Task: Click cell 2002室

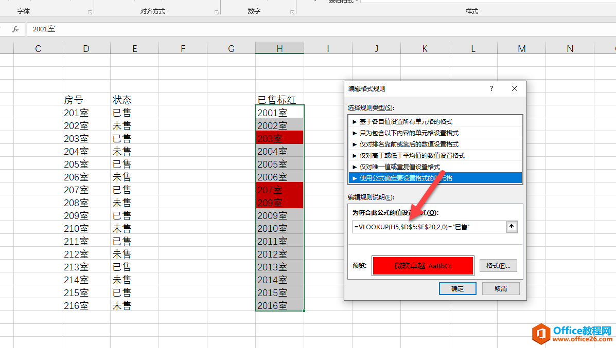Action: 279,125
